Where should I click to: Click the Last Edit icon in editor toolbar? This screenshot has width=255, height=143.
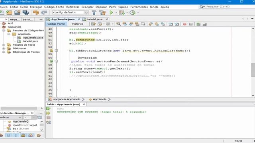(x=93, y=24)
